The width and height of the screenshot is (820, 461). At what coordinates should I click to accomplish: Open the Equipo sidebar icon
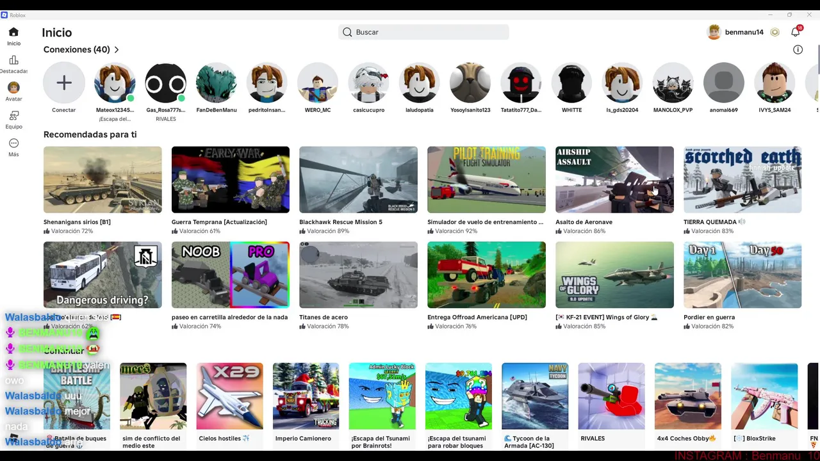(x=13, y=116)
